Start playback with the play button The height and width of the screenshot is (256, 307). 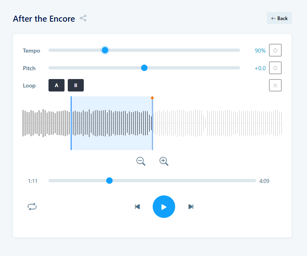pos(164,207)
